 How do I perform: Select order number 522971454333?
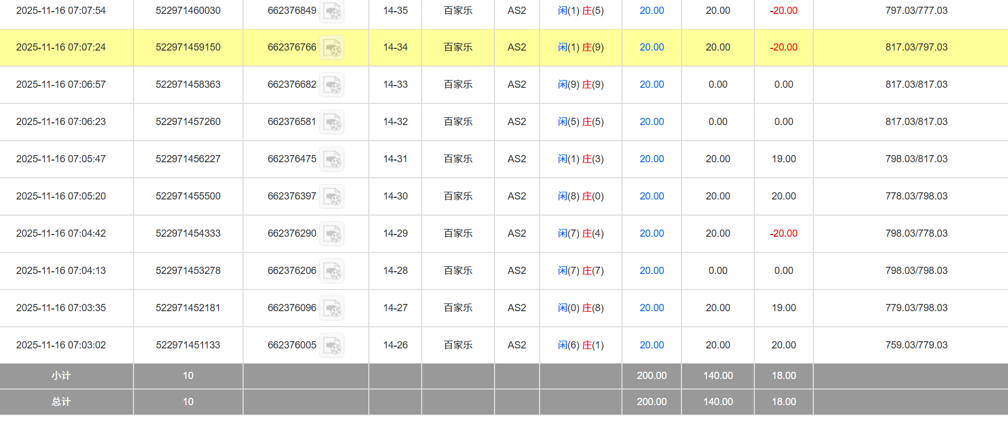pos(188,233)
